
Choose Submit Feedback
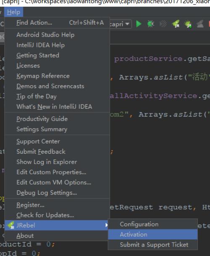57,152
